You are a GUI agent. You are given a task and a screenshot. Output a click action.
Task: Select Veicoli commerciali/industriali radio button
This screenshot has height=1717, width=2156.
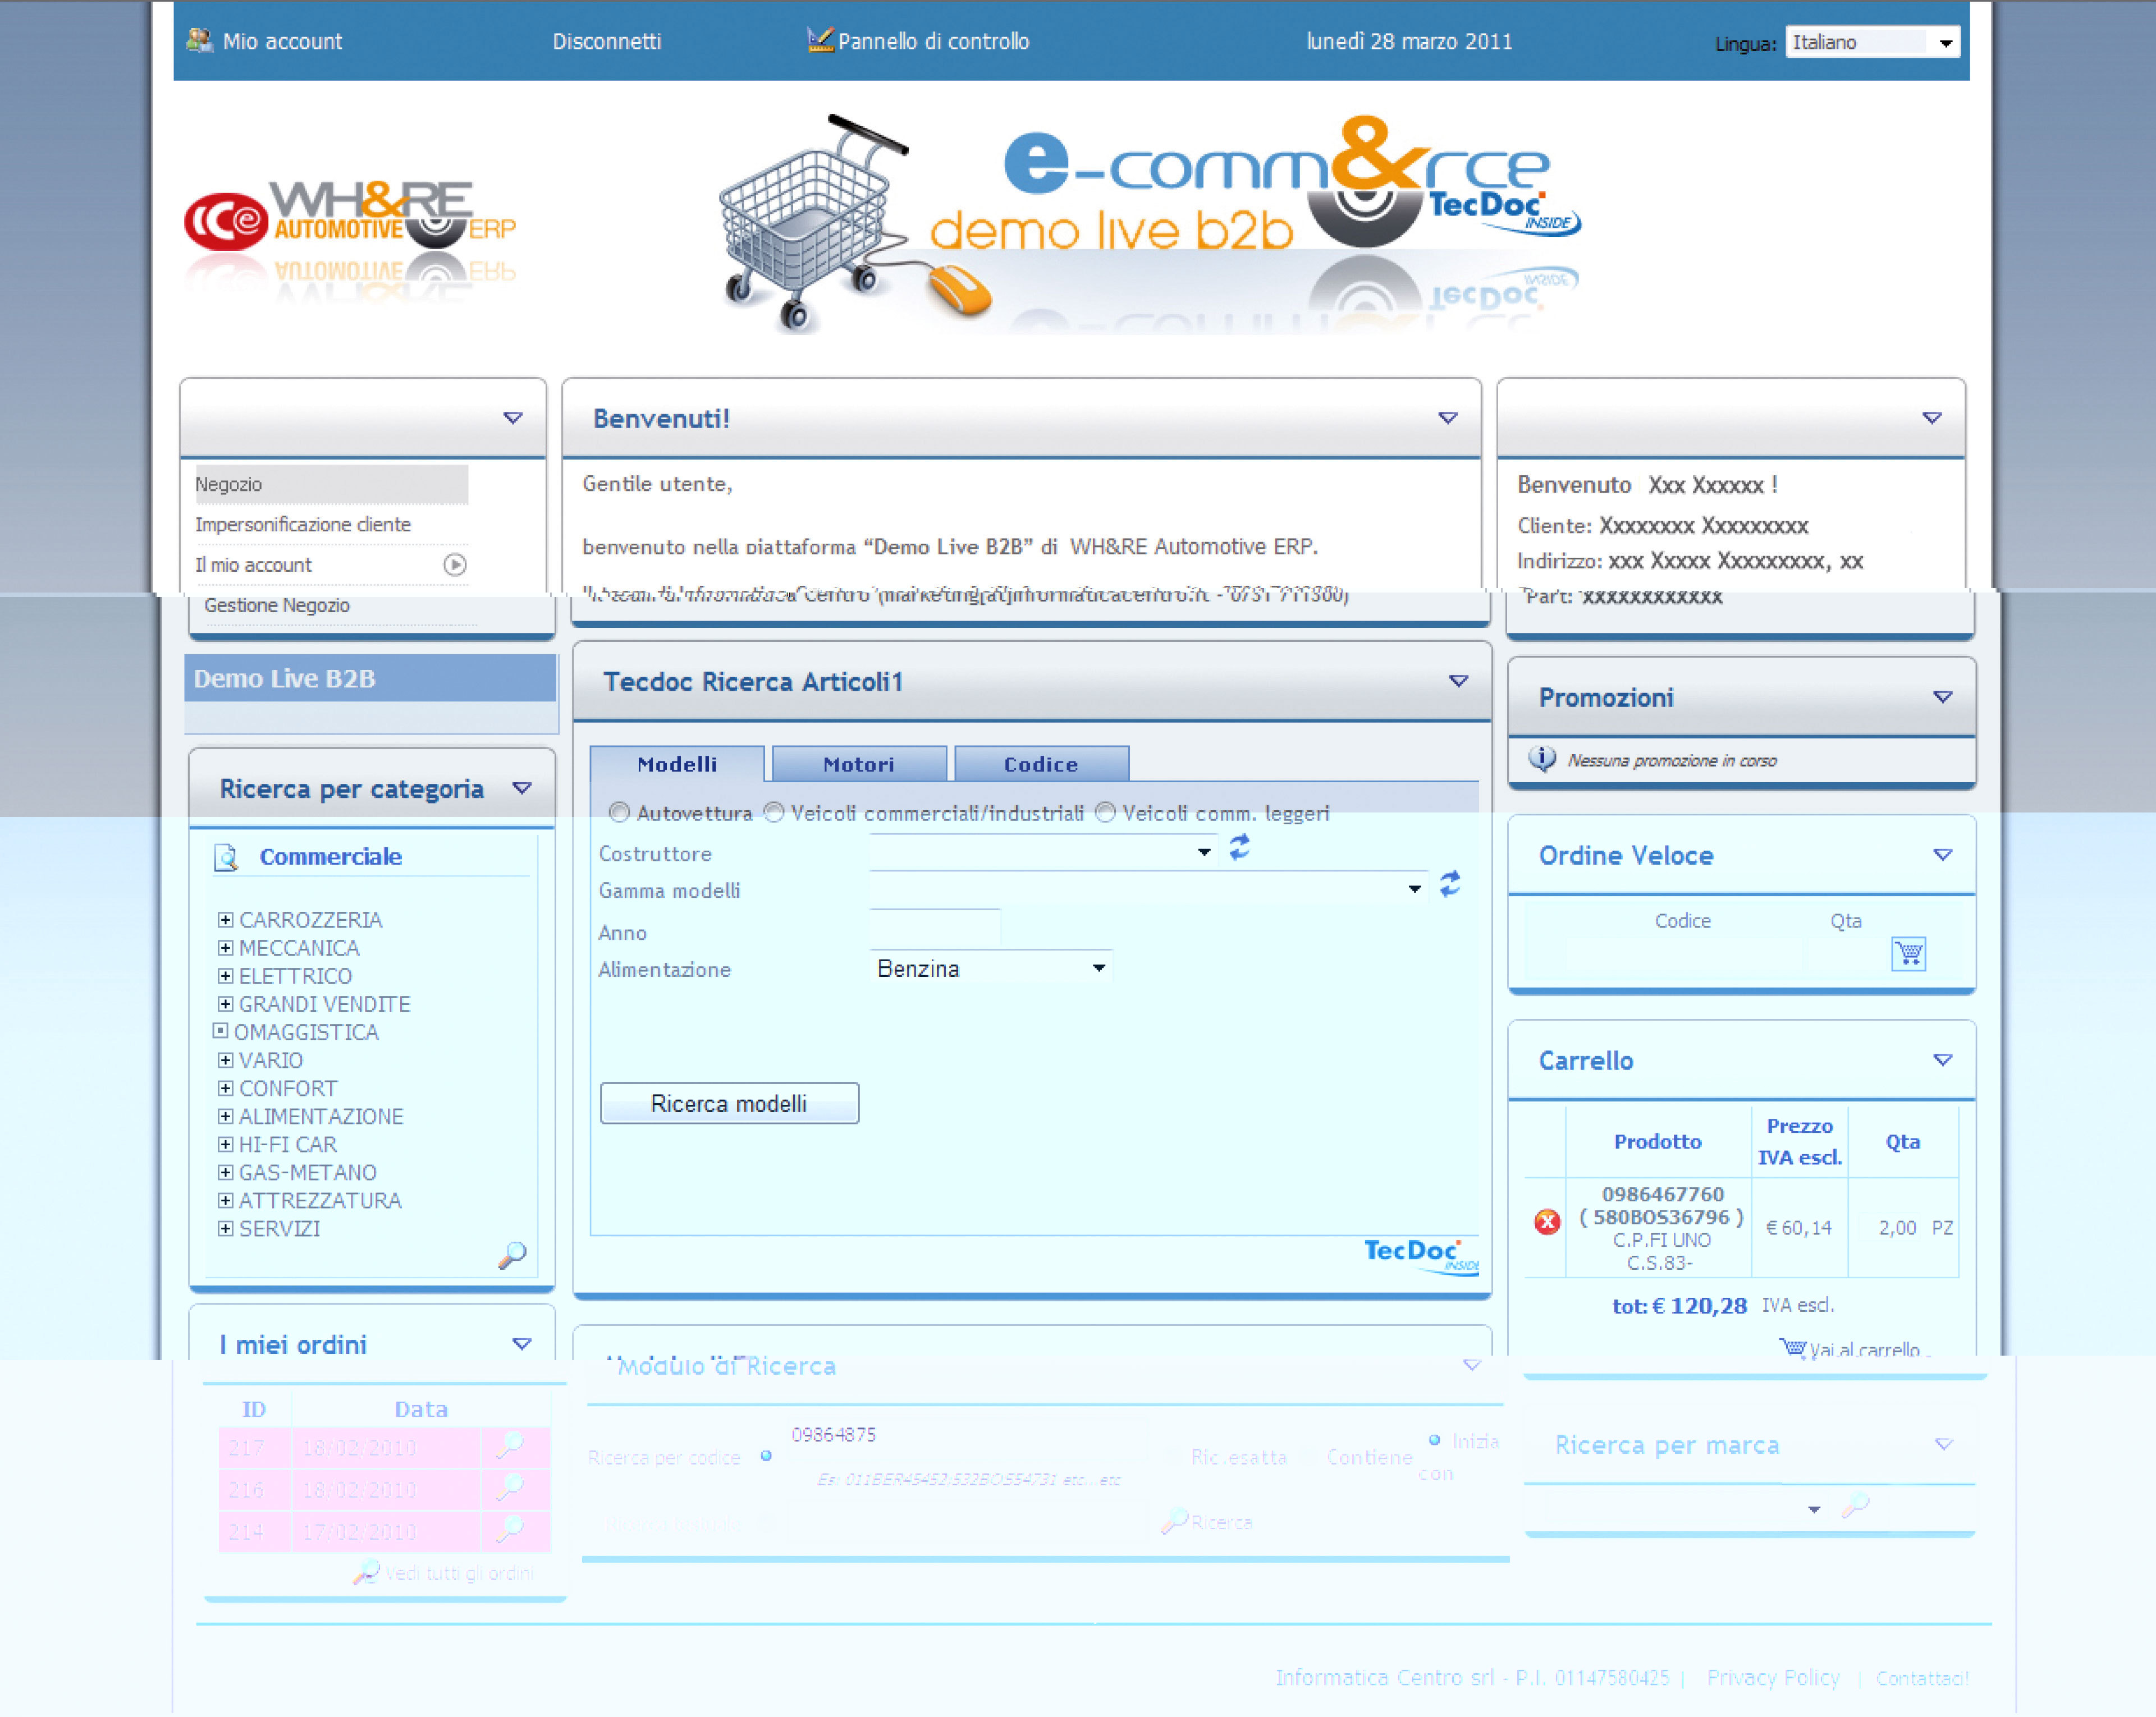[x=774, y=812]
